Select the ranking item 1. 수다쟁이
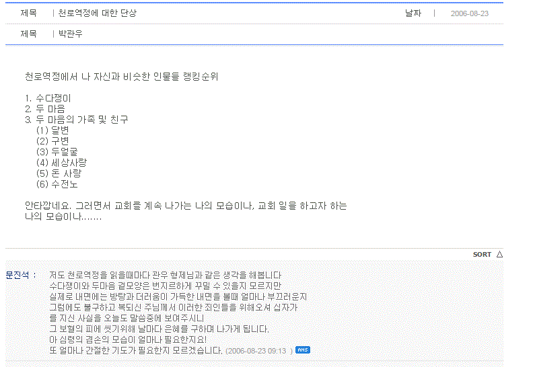The image size is (533, 367). coord(48,98)
